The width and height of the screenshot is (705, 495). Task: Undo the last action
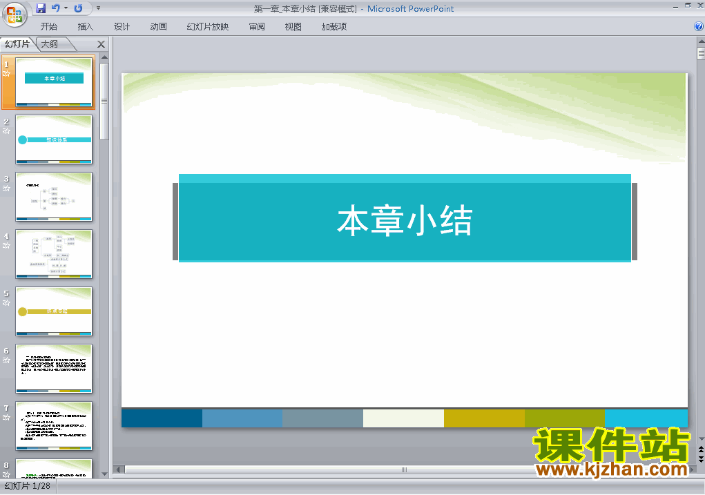tap(56, 8)
